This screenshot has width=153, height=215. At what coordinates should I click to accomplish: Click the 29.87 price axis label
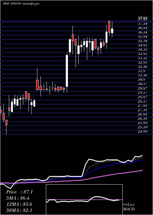click(x=143, y=88)
